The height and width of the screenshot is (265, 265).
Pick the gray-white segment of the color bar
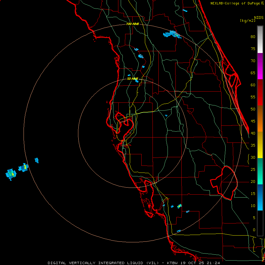click(x=260, y=39)
